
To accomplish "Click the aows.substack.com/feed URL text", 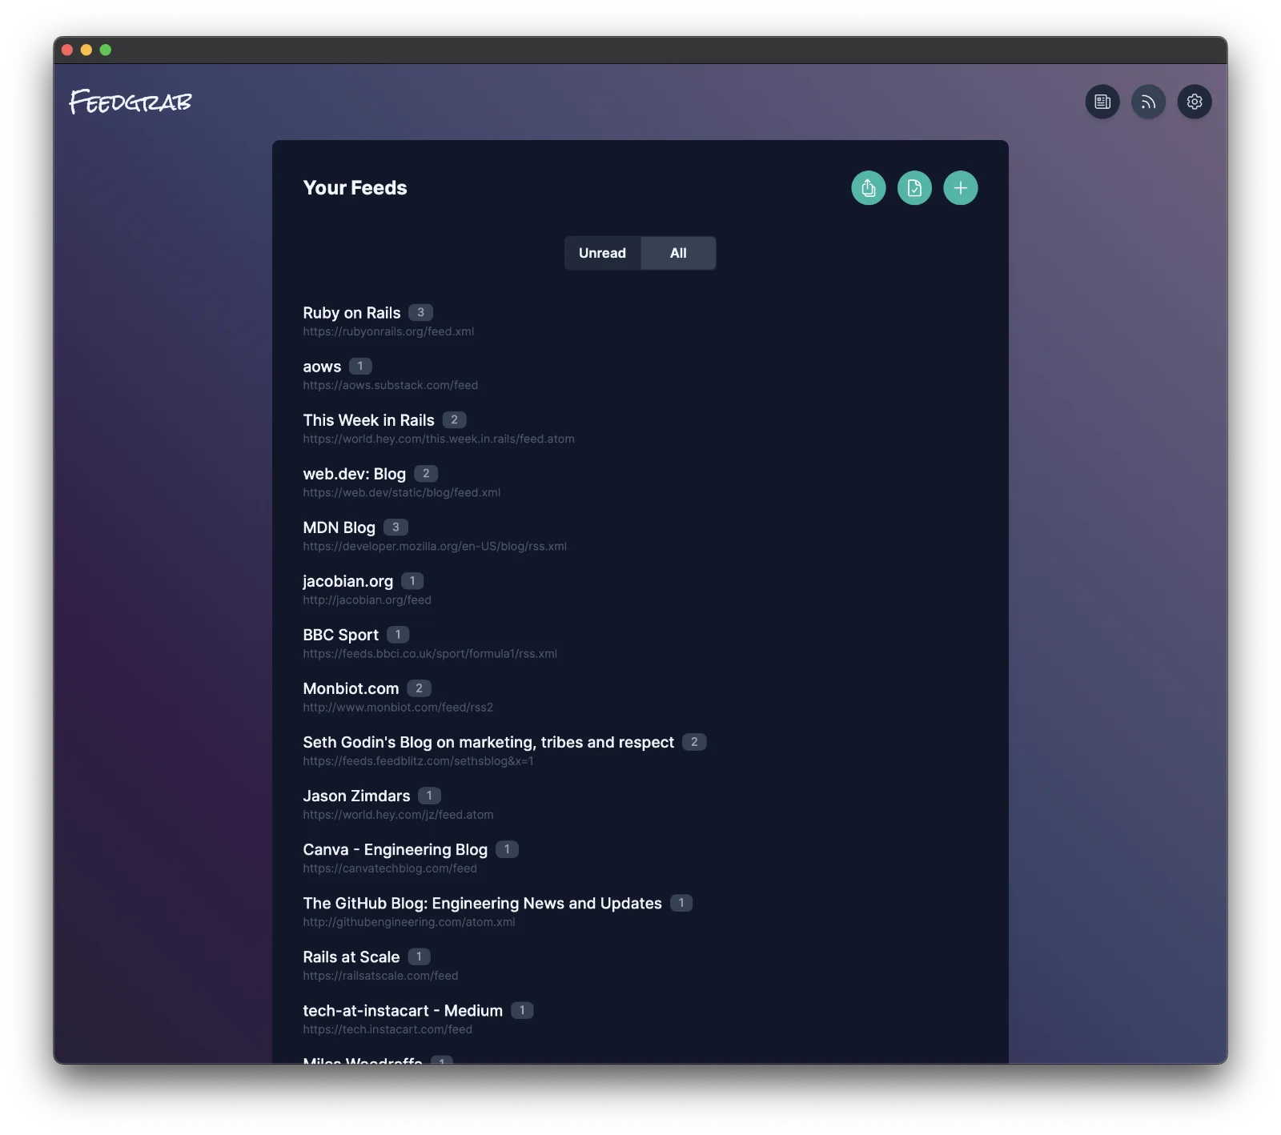I will 390,385.
